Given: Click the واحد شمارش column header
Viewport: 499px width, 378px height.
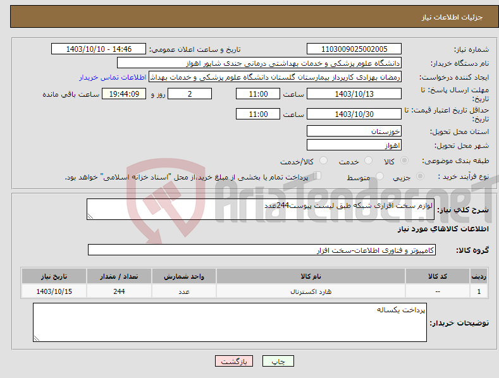Looking at the screenshot, I should click(184, 276).
